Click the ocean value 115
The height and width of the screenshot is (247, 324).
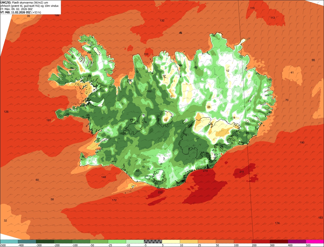pyautogui.click(x=252, y=8)
